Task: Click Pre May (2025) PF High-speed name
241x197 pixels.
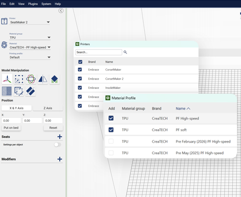Action: 200,153
